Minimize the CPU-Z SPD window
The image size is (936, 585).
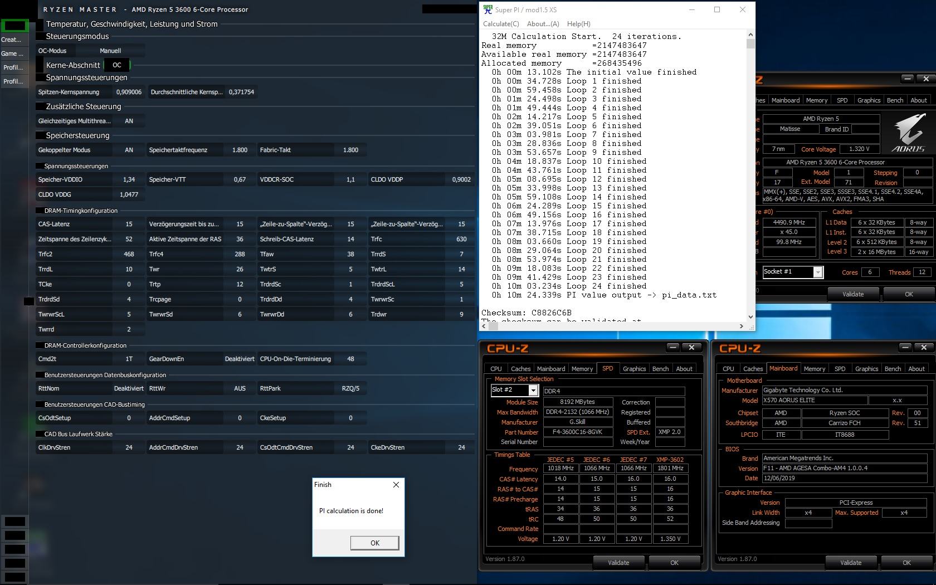click(673, 347)
